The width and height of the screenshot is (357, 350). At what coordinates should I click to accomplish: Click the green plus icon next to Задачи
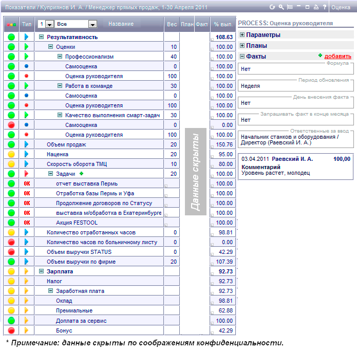[81, 174]
